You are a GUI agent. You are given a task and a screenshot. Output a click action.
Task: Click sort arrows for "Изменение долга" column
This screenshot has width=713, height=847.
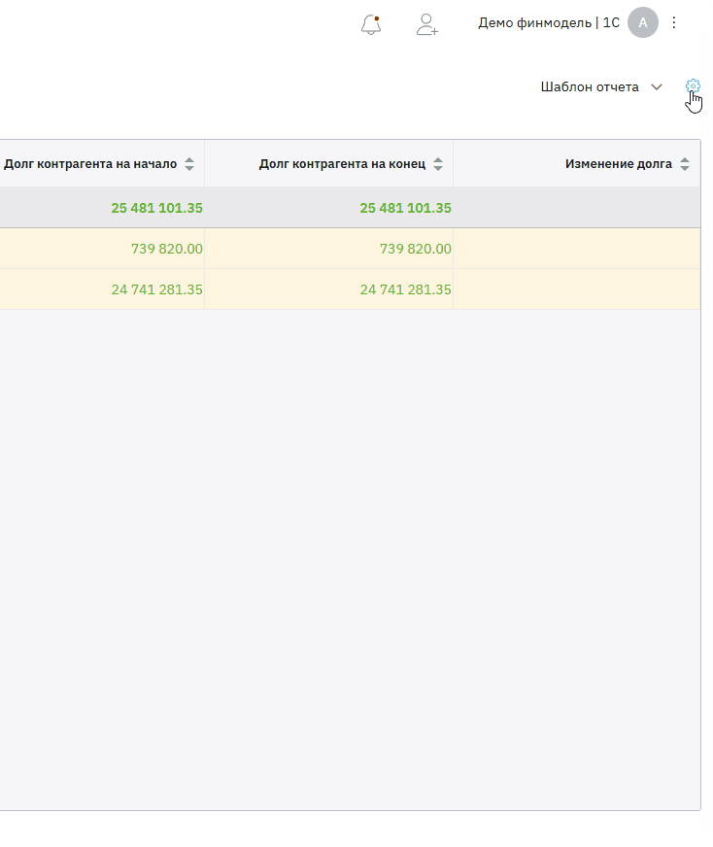click(x=685, y=164)
